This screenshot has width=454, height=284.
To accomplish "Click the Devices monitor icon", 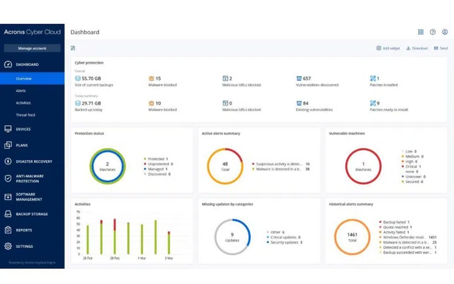I will tap(8, 129).
